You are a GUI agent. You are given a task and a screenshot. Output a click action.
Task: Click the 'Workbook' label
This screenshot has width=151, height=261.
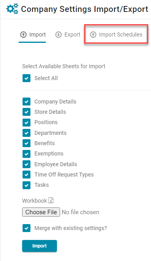click(x=34, y=201)
